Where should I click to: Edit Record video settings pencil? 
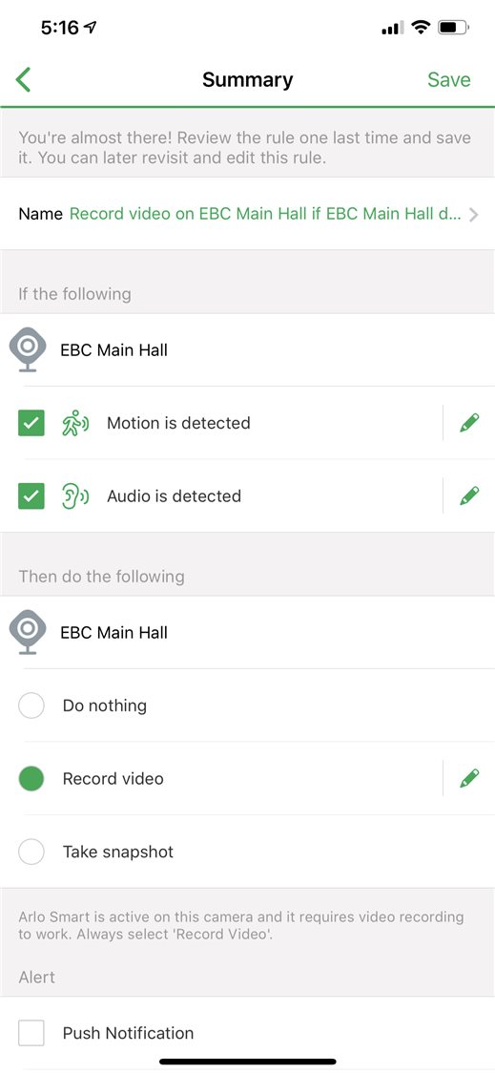(x=469, y=778)
